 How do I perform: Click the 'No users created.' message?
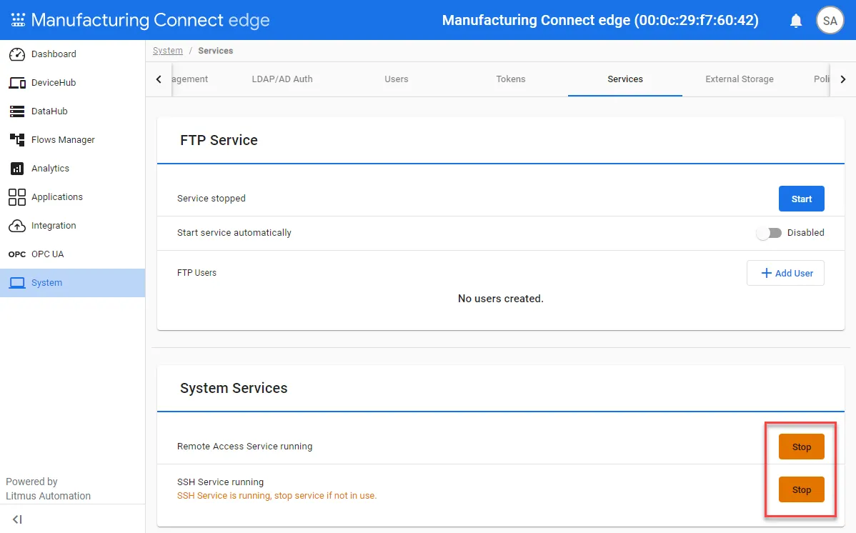pos(501,299)
